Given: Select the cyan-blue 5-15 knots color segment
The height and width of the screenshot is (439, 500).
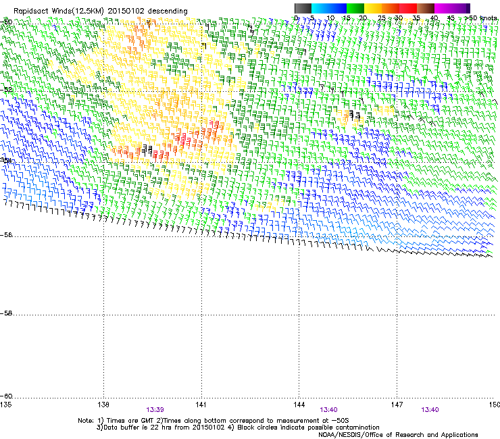Looking at the screenshot, I should coord(329,8).
